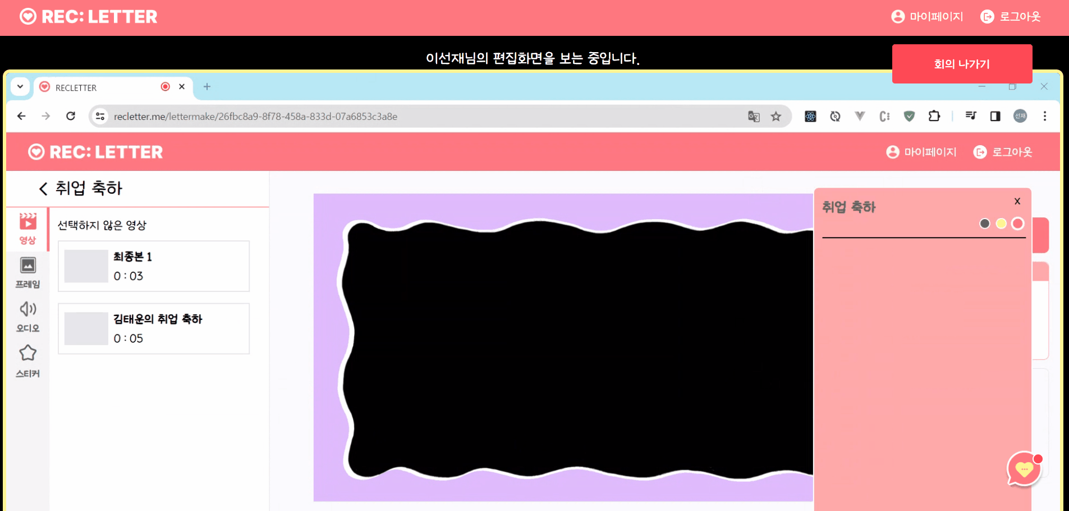The image size is (1069, 511).
Task: Open the 프레임 frame panel
Action: tap(27, 273)
